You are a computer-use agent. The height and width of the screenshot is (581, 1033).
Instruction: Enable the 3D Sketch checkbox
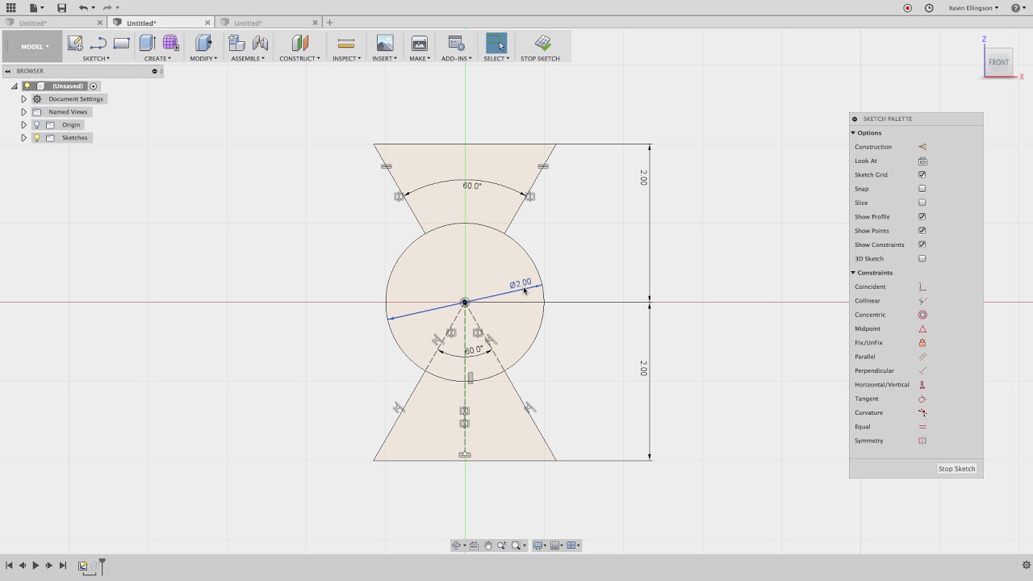point(922,259)
